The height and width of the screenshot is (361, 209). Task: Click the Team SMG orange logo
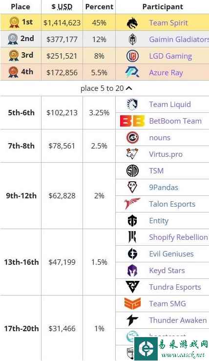coord(132,303)
